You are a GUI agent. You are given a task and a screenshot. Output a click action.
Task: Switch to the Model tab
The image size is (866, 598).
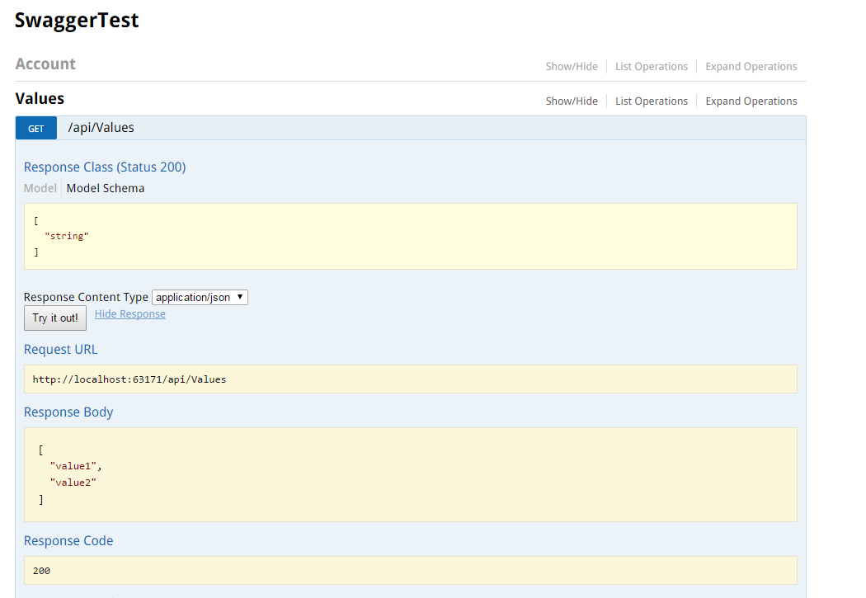click(40, 188)
